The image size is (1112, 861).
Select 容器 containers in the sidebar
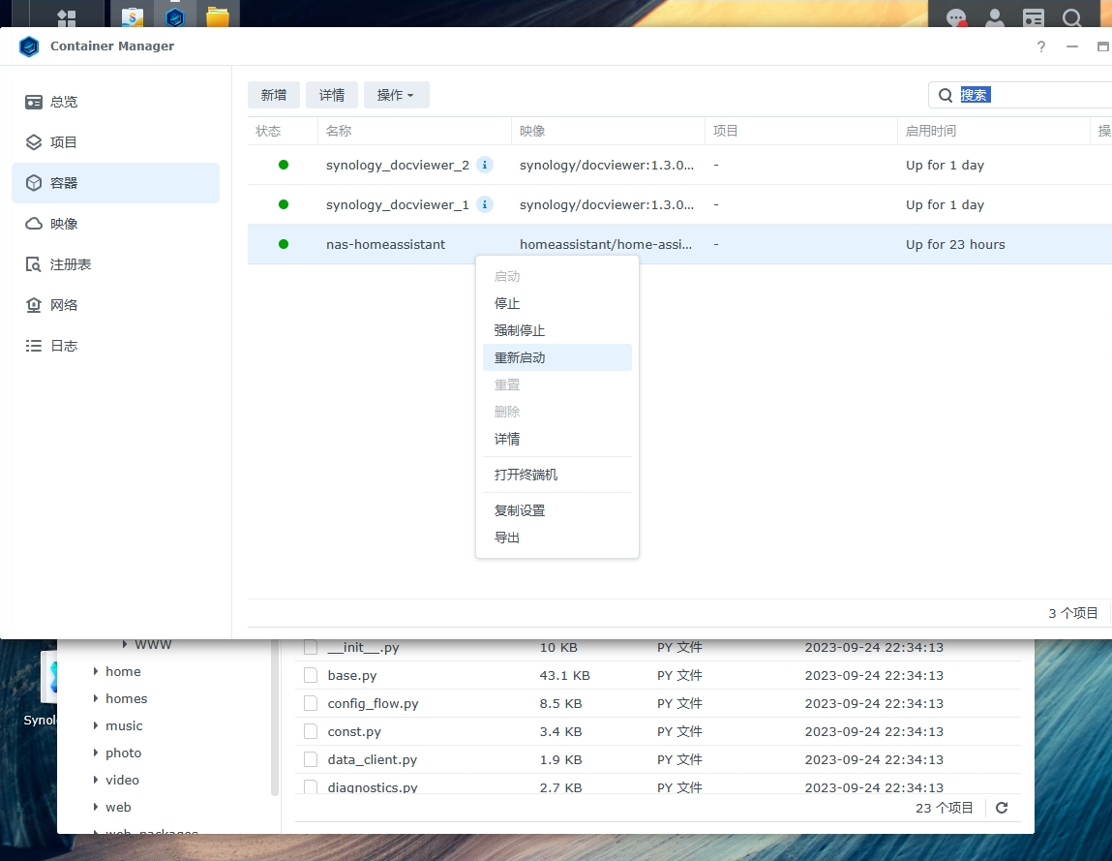click(115, 183)
